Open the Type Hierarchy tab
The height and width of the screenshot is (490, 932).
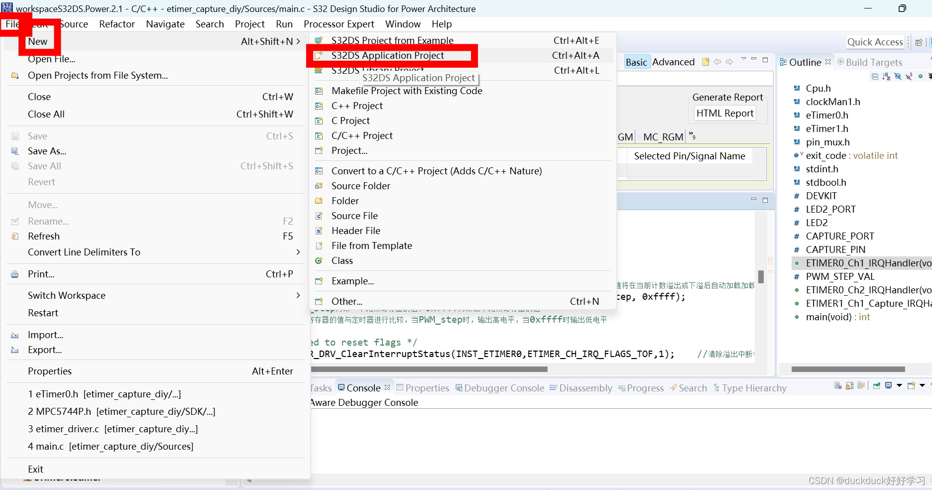(750, 388)
